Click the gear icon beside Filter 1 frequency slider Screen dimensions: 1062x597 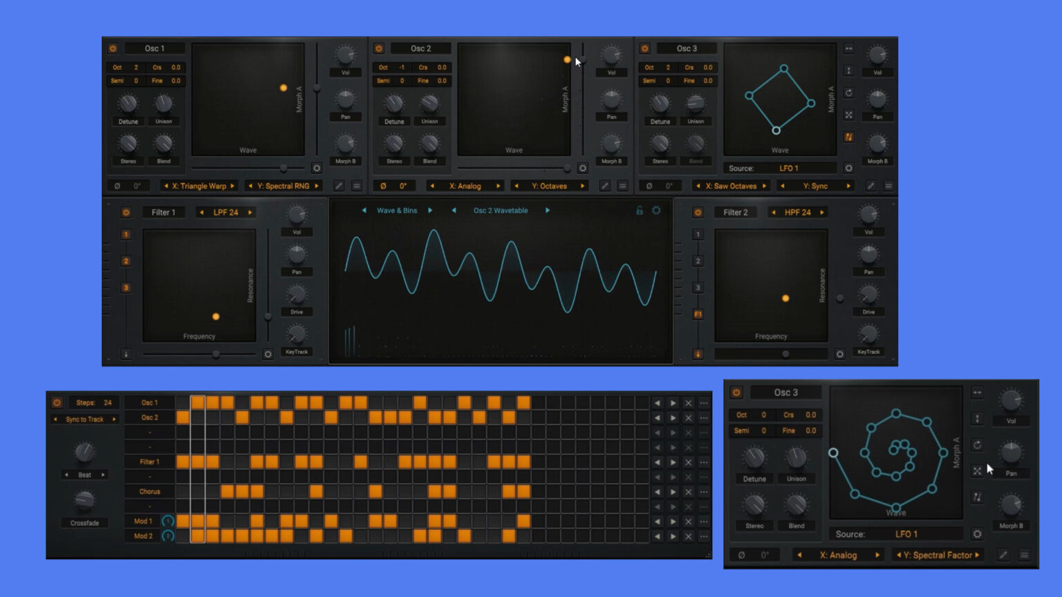pyautogui.click(x=269, y=352)
